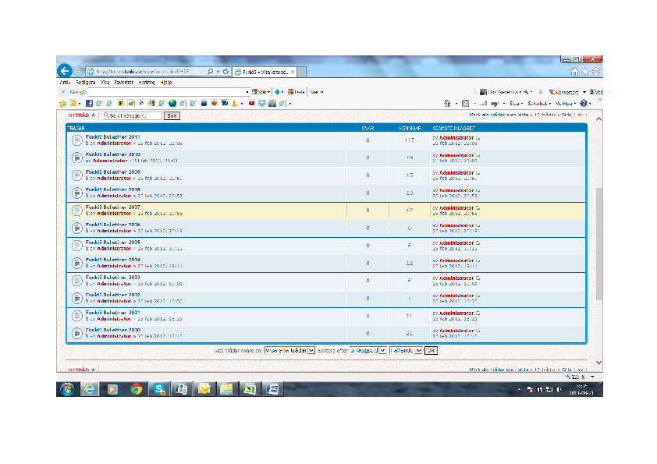This screenshot has height=464, width=657.
Task: Click in the 'Sök i kategori' search field
Action: 133,115
